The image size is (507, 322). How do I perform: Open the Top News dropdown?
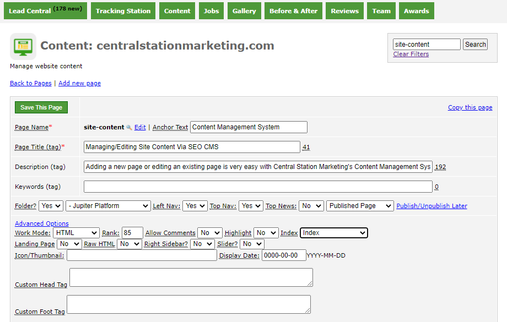pyautogui.click(x=311, y=206)
